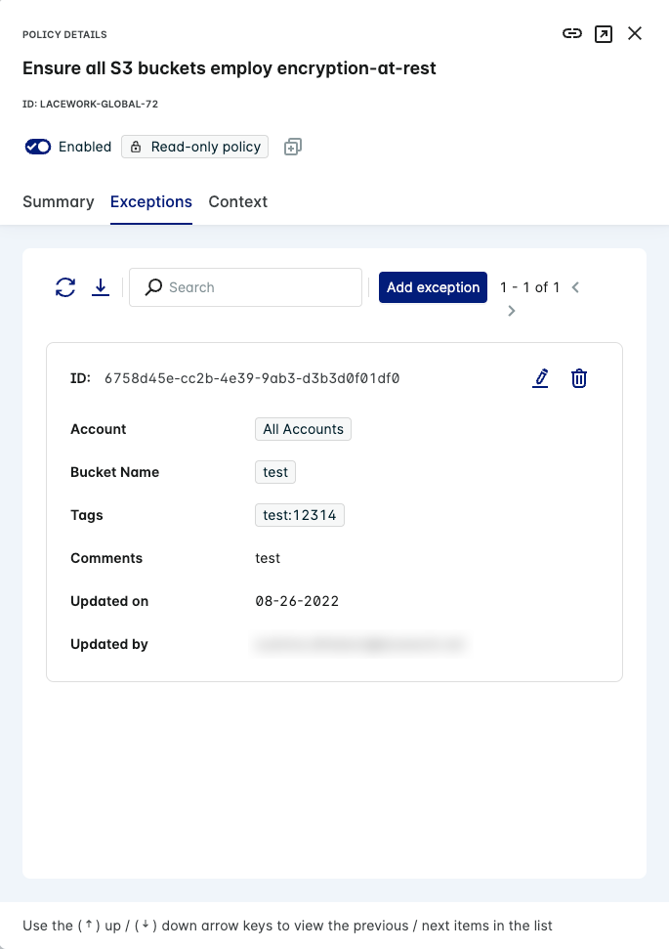Click the test:12314 tag chip
669x949 pixels.
click(x=299, y=515)
